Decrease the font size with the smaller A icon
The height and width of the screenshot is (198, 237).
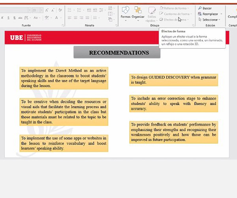tap(53, 10)
